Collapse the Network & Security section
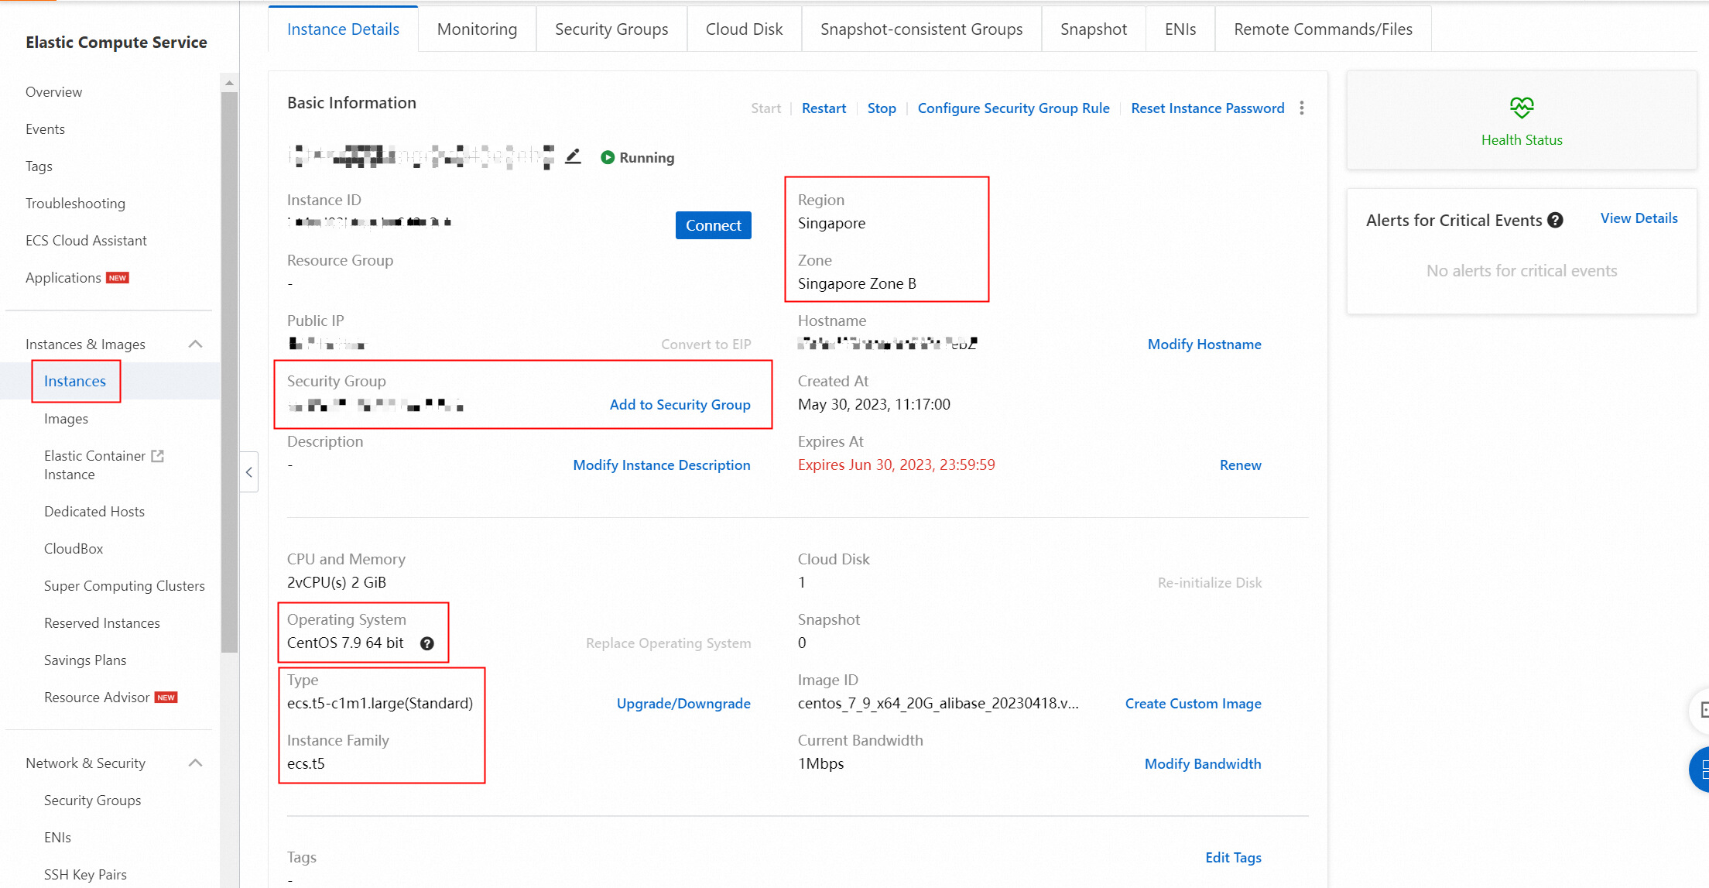Viewport: 1709px width, 888px height. click(196, 763)
